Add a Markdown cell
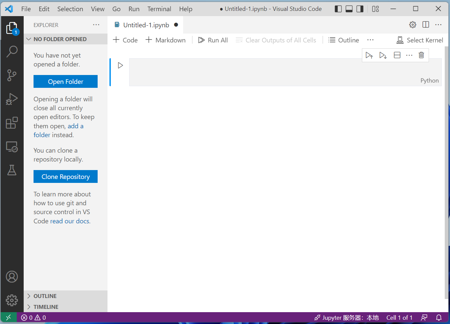The height and width of the screenshot is (324, 450). [x=166, y=40]
